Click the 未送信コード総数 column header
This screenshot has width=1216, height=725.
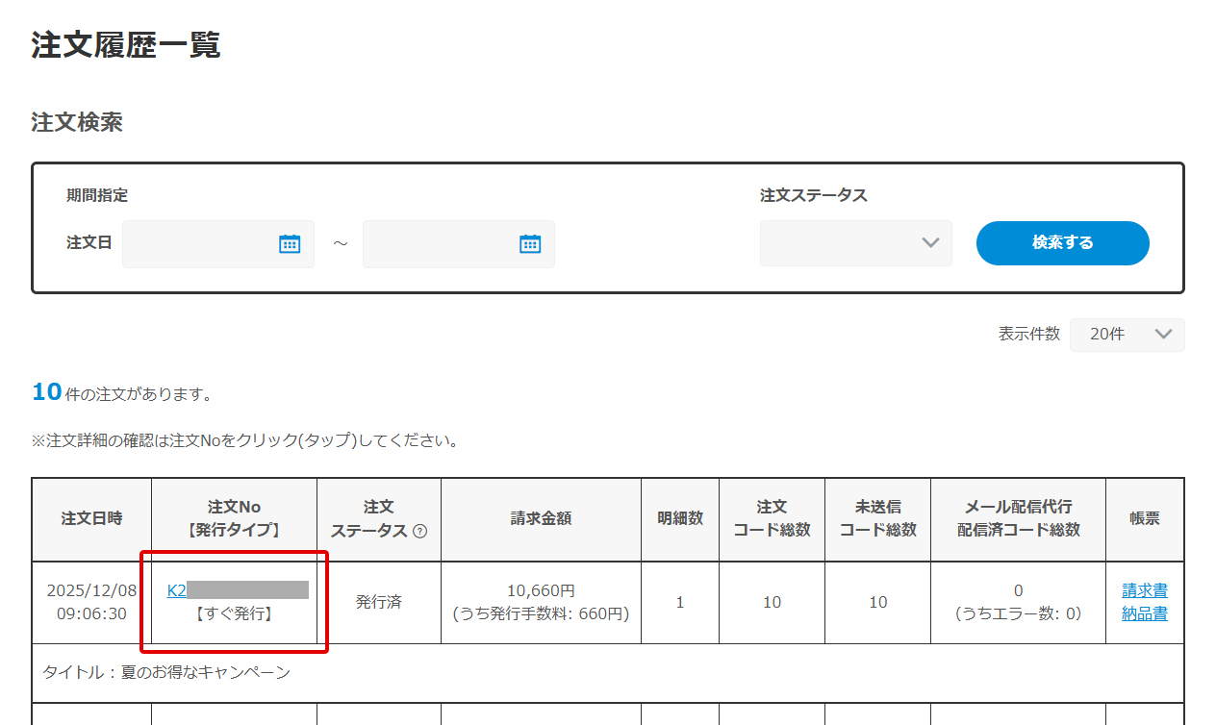[877, 519]
